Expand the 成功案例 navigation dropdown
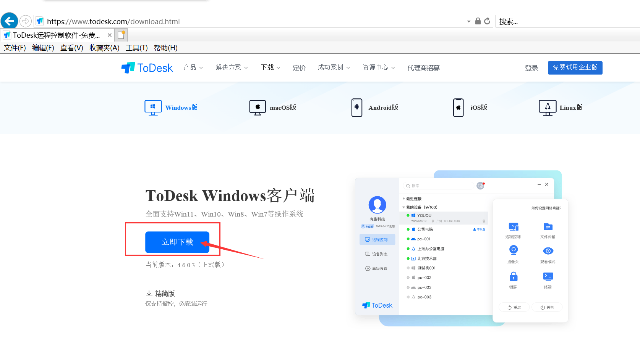The image size is (640, 337). [334, 67]
